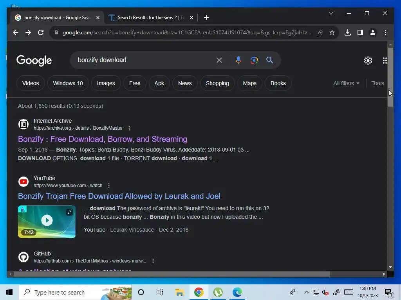Viewport: 401px width, 300px height.
Task: Filter results by Images
Action: coord(106,84)
